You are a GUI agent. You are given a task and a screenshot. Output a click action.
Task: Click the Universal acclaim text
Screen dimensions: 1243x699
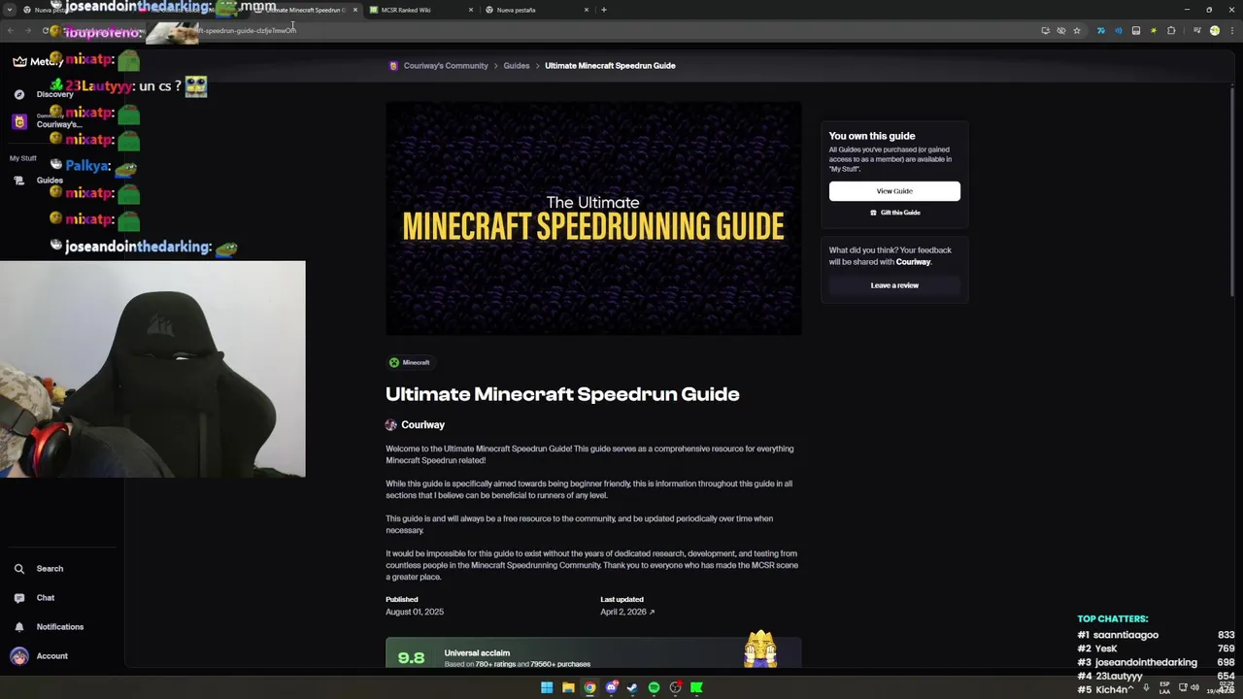point(477,653)
